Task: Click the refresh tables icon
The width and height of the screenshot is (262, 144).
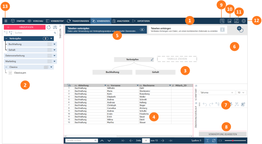Action: point(48,27)
